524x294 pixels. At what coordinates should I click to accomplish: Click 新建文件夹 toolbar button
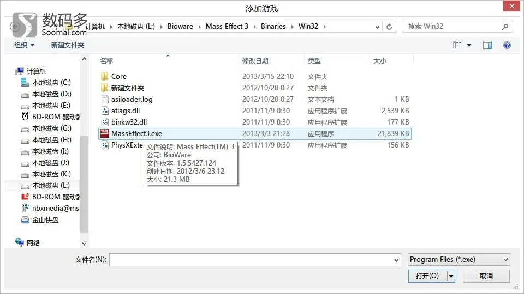coord(68,45)
